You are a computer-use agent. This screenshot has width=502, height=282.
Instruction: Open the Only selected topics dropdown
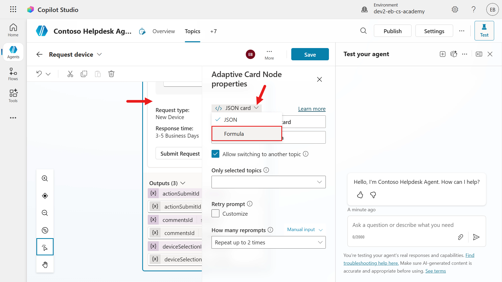[x=269, y=182]
